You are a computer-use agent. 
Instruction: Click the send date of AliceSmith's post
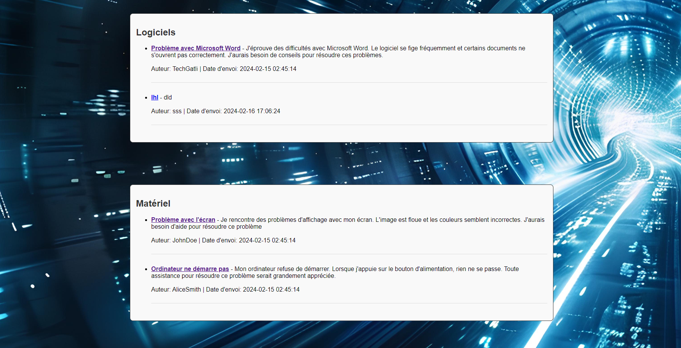pos(271,290)
